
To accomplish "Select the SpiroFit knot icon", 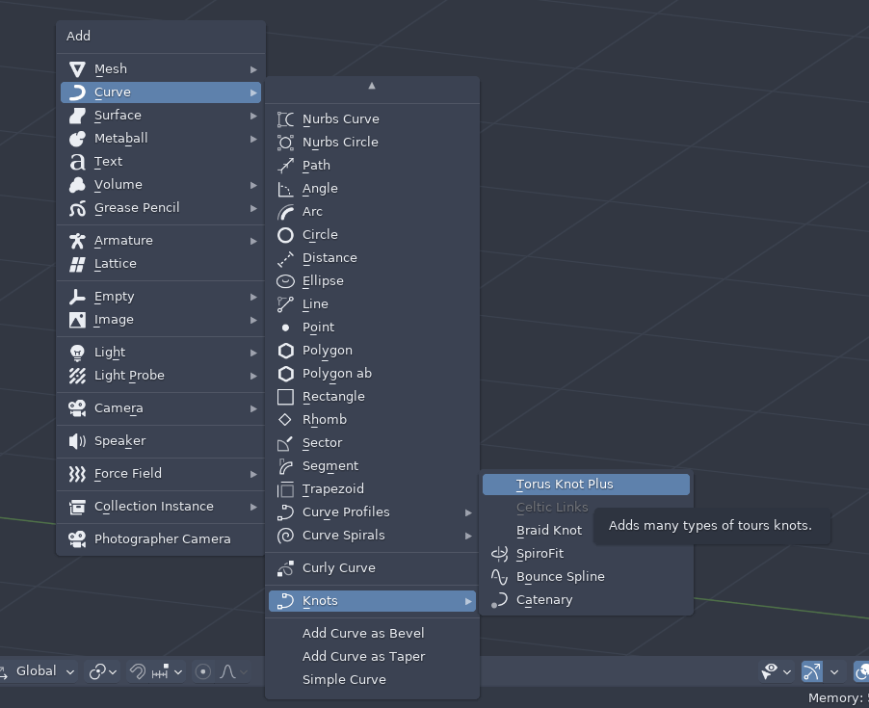I will (x=498, y=554).
